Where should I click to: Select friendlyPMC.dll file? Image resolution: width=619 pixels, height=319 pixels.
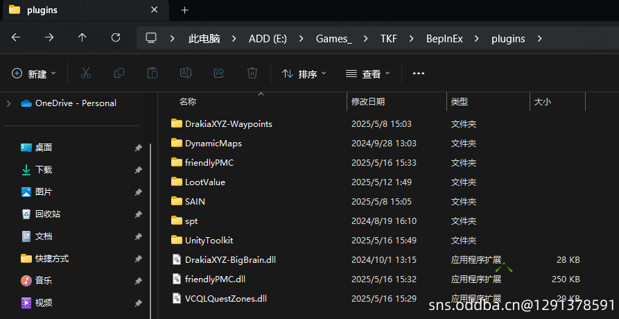coord(209,279)
